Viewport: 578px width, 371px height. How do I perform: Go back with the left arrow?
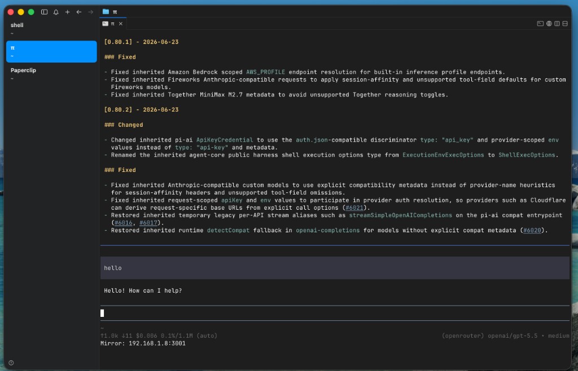[79, 12]
